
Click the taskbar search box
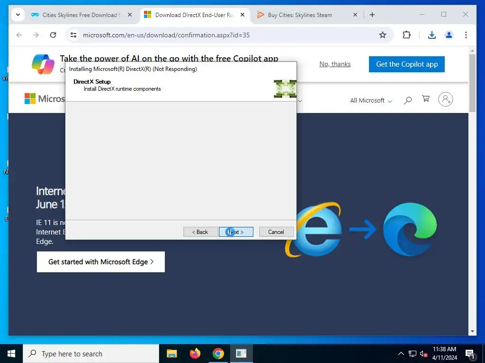pos(91,354)
